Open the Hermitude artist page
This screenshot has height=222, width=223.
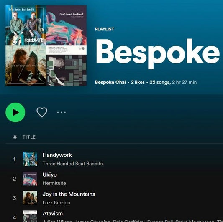(54, 183)
